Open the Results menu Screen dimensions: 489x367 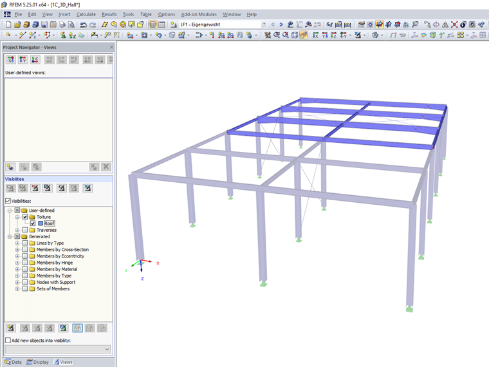[x=109, y=14]
